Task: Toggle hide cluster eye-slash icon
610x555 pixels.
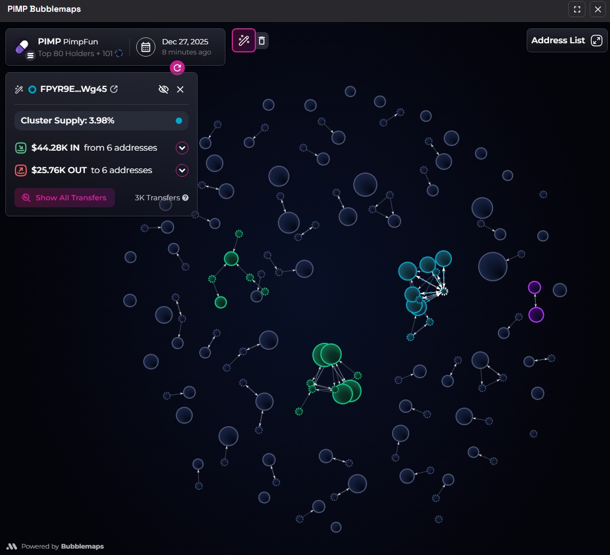Action: (163, 89)
